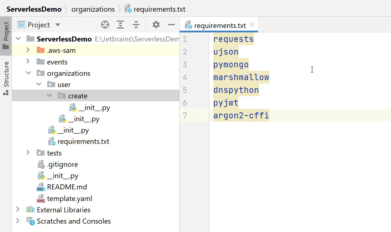Viewport: 391px width, 232px height.
Task: Select .gitignore file in tree
Action: [62, 164]
